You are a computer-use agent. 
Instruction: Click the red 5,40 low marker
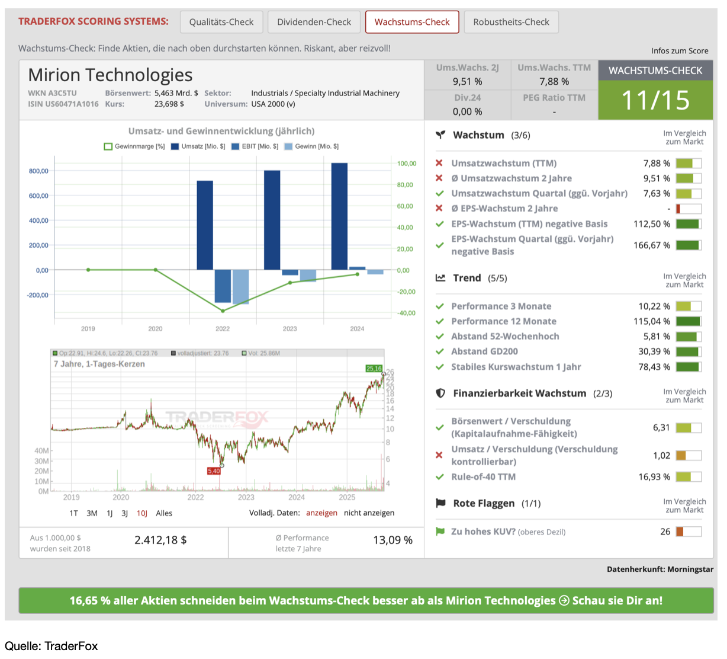214,471
